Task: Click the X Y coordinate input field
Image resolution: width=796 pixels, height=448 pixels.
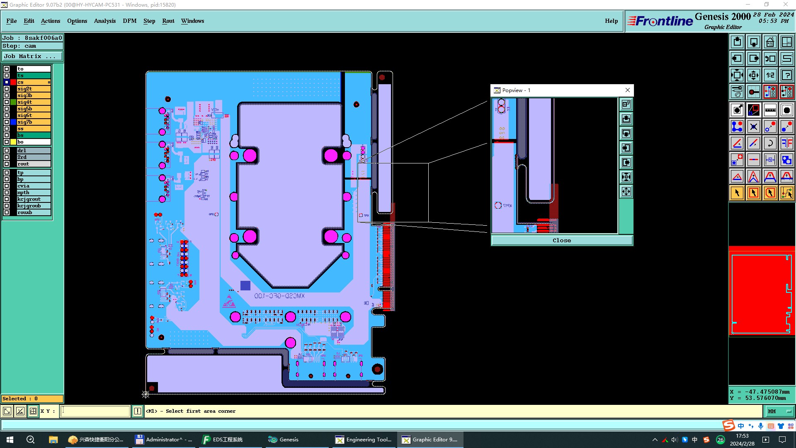Action: click(x=95, y=411)
